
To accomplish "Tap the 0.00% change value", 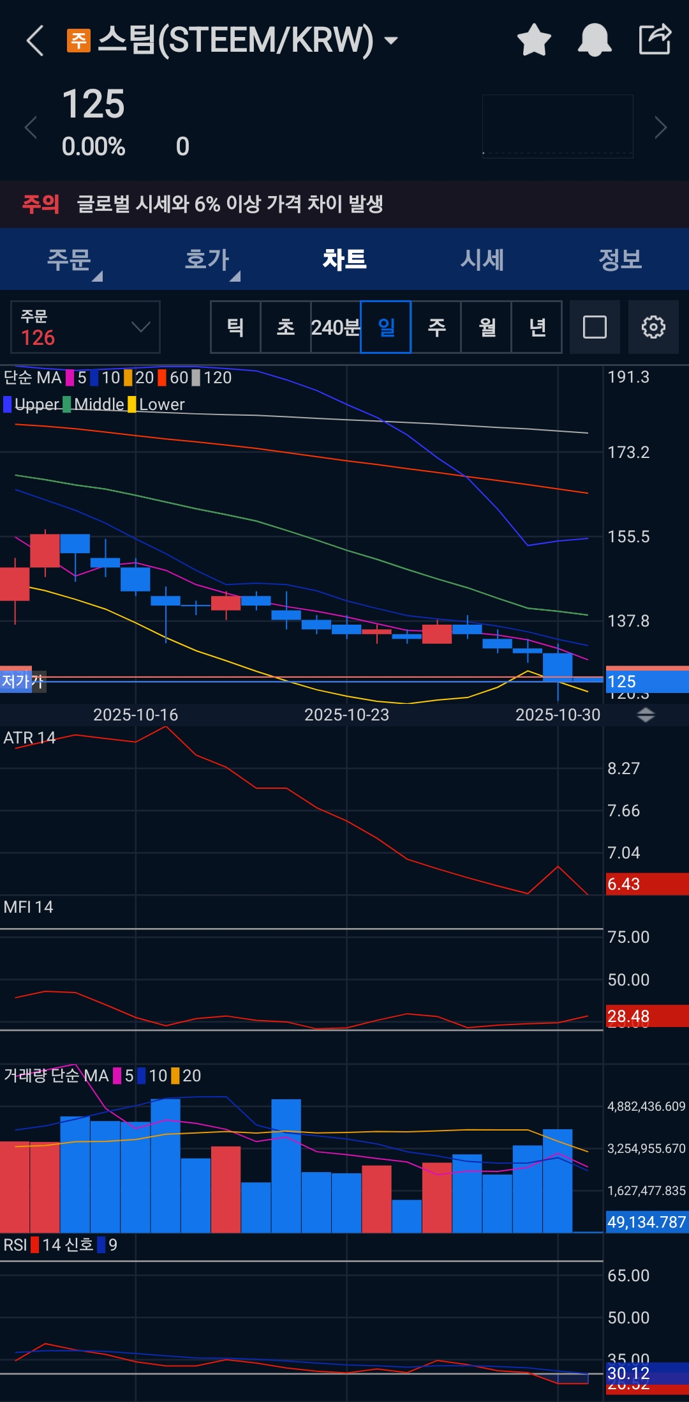I will point(93,147).
